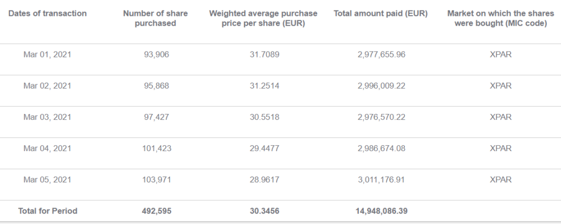Select the Total for Period label

48,211
